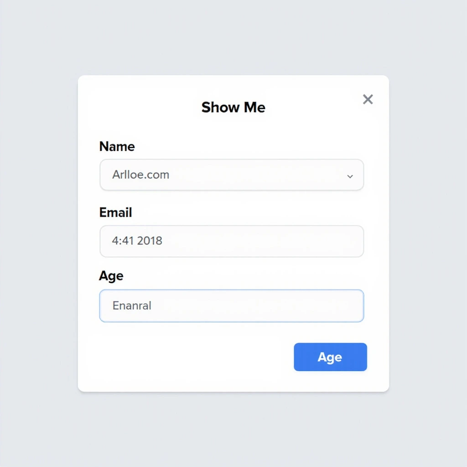Click the Age label above the input
The image size is (467, 467).
[111, 276]
